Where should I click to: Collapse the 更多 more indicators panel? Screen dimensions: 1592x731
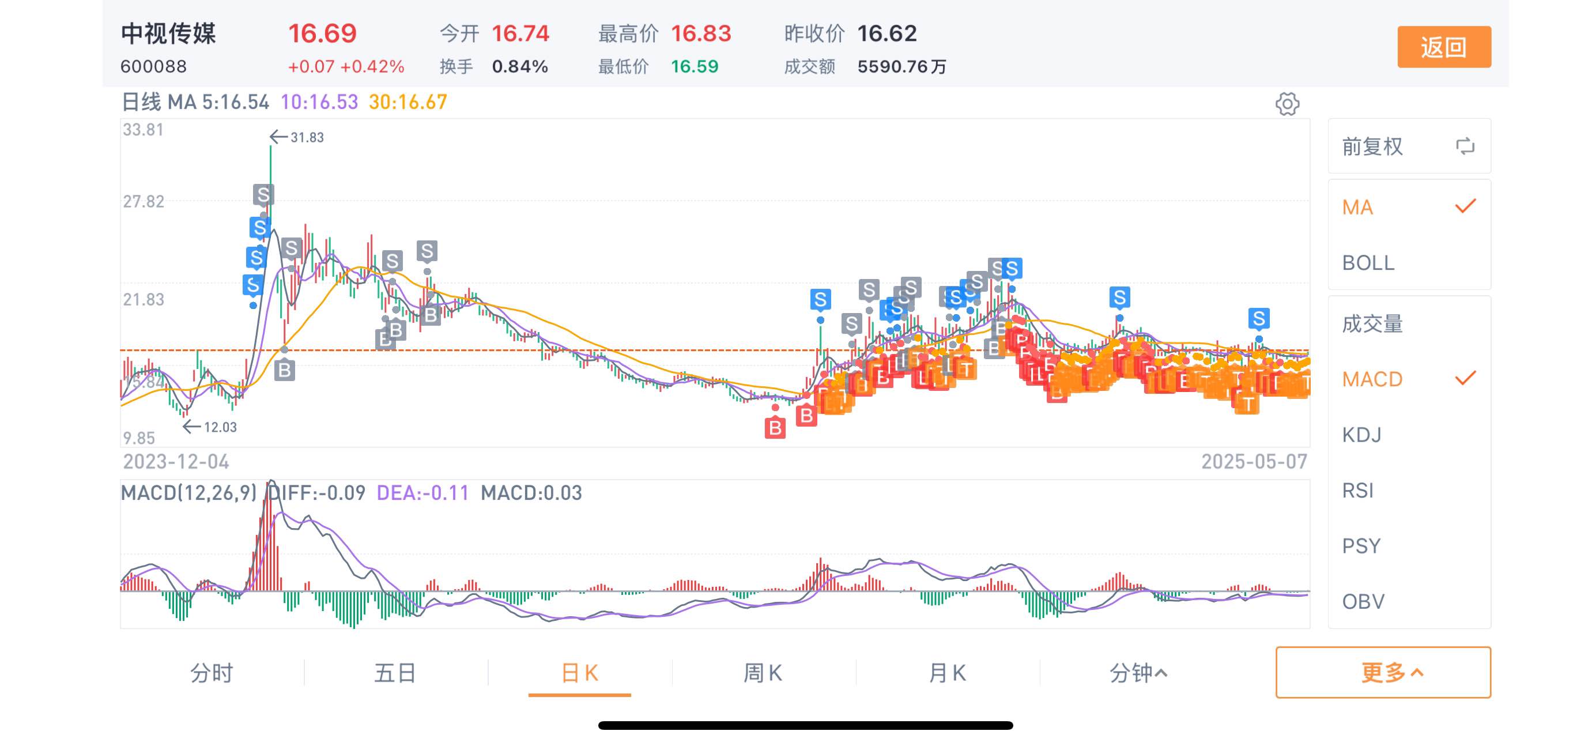point(1383,672)
